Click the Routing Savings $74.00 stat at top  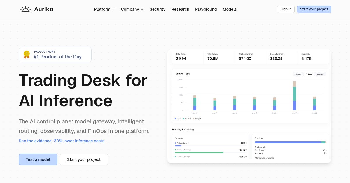pyautogui.click(x=245, y=58)
